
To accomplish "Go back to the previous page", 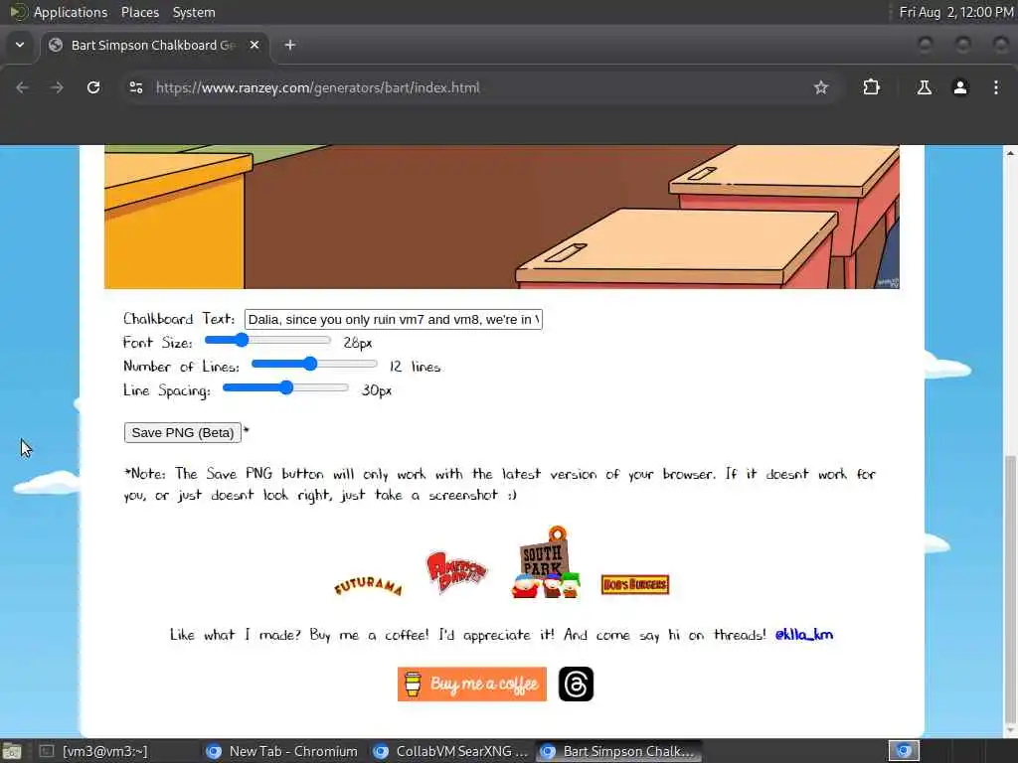I will click(22, 87).
